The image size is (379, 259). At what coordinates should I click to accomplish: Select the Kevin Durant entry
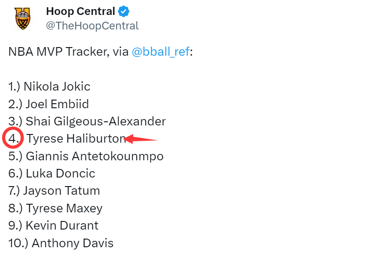point(62,225)
